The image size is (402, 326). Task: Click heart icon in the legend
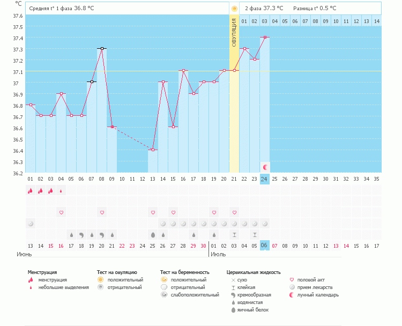pos(292,280)
